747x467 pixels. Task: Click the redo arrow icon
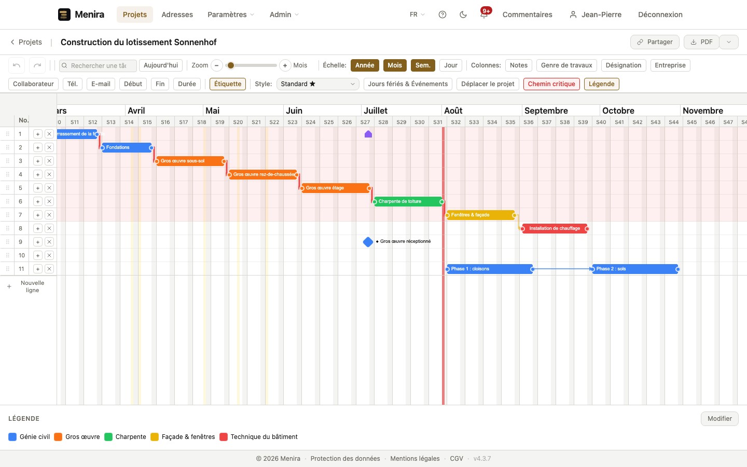coord(37,65)
